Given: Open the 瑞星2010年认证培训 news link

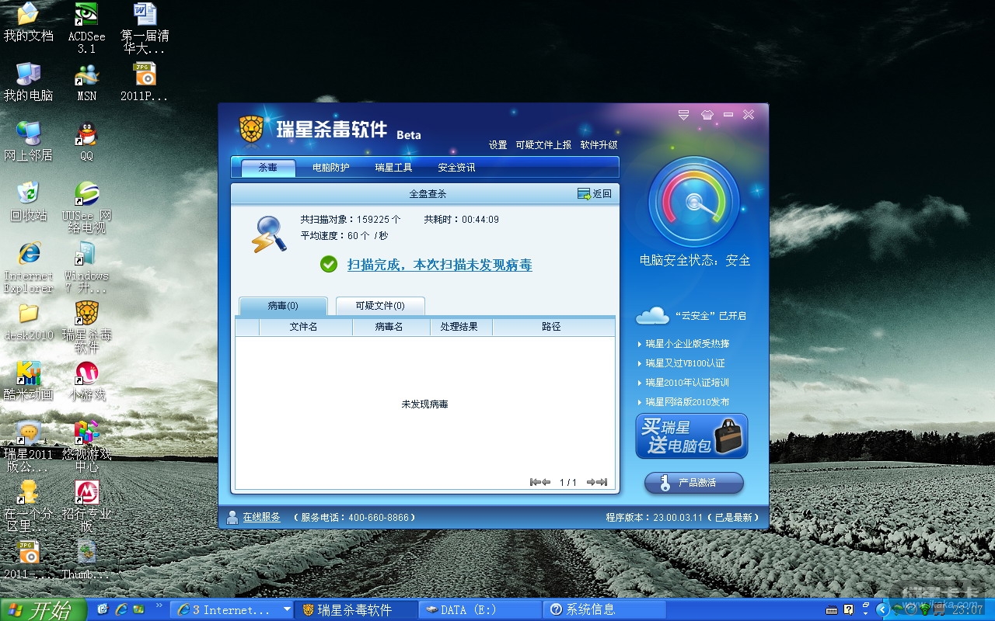Looking at the screenshot, I should pos(687,383).
